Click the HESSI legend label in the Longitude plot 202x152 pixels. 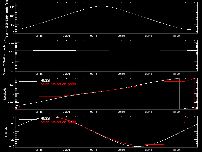[45, 80]
